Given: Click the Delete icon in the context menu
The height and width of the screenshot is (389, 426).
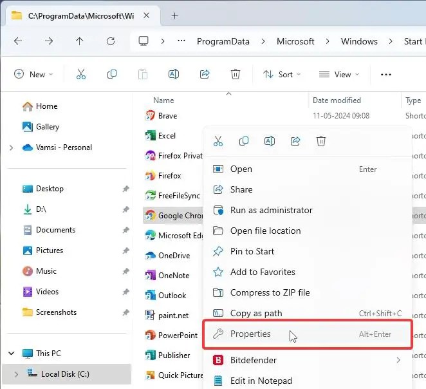Looking at the screenshot, I should (x=321, y=141).
